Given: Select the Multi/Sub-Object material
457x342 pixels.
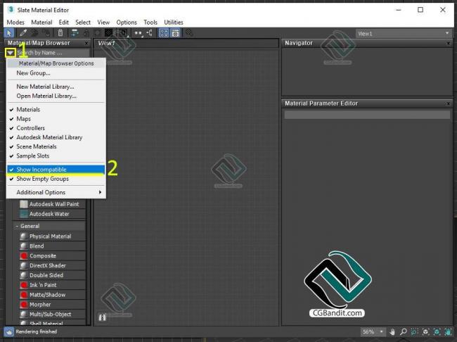Looking at the screenshot, I should coord(53,315).
